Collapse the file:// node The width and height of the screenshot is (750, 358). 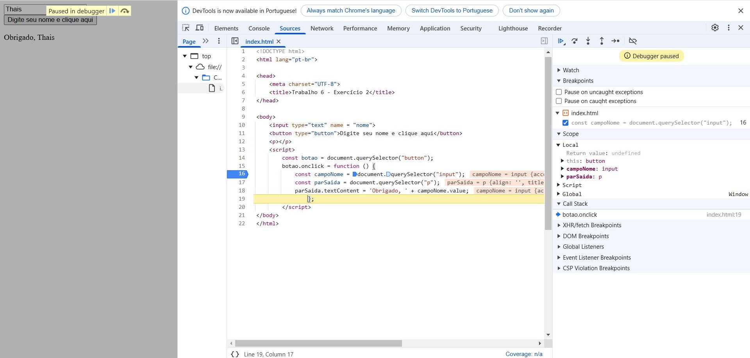tap(191, 67)
